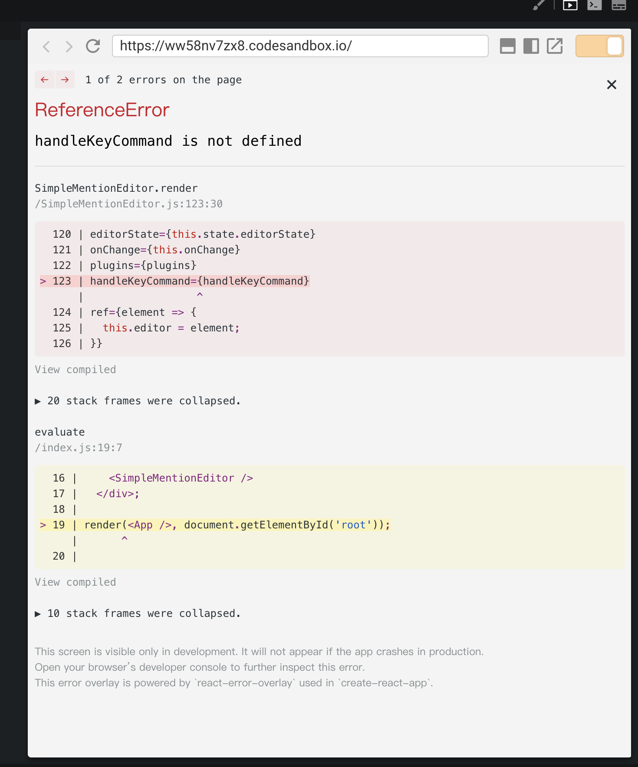638x767 pixels.
Task: Select the horizontal split layout icon
Action: 508,46
